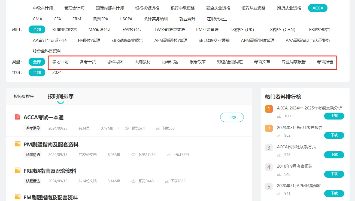Select 2024 in the 年份 filter
355x201 pixels.
(57, 73)
